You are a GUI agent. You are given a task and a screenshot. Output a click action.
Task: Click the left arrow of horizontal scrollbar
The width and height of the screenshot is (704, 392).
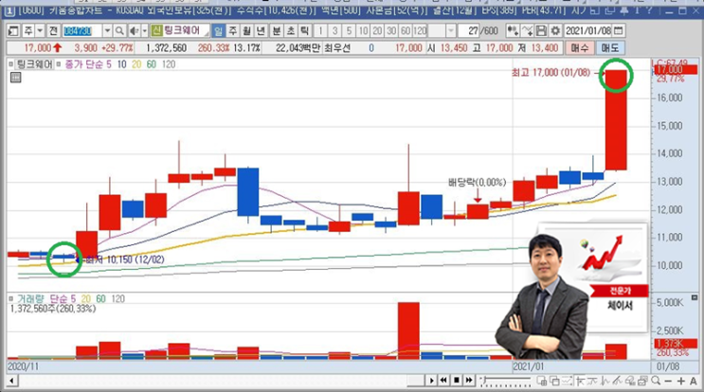coord(11,382)
